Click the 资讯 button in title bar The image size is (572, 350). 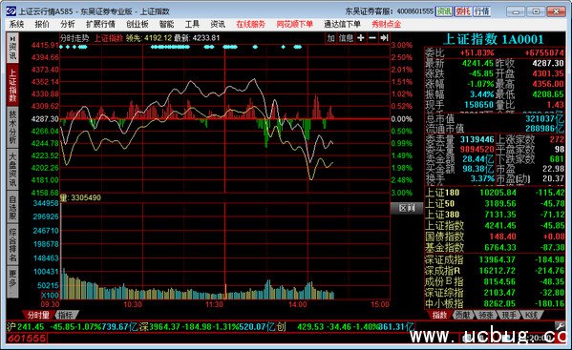[444, 11]
